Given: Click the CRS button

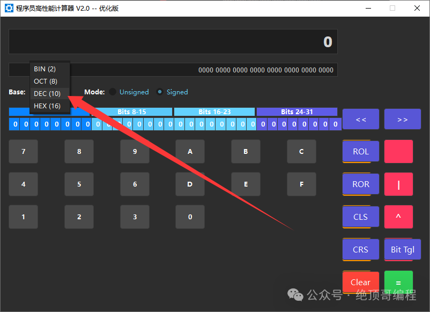Looking at the screenshot, I should pos(361,249).
